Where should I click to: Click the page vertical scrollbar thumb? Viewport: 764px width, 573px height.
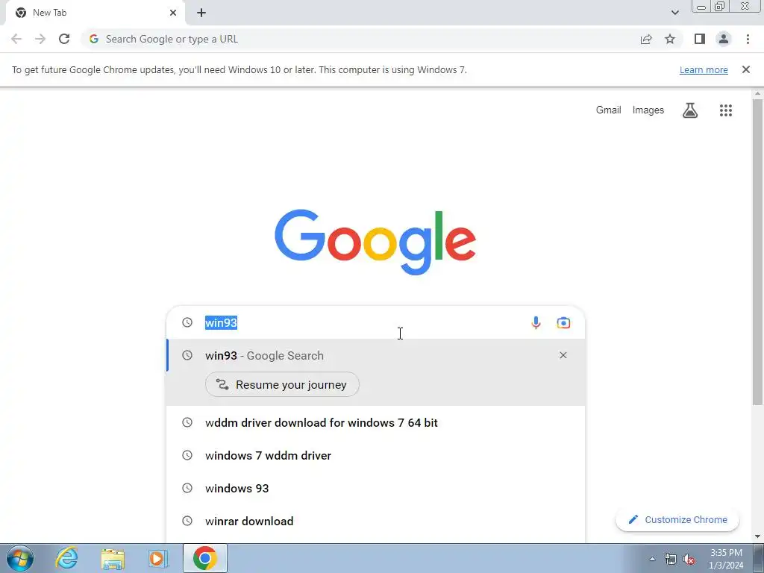pos(757,251)
